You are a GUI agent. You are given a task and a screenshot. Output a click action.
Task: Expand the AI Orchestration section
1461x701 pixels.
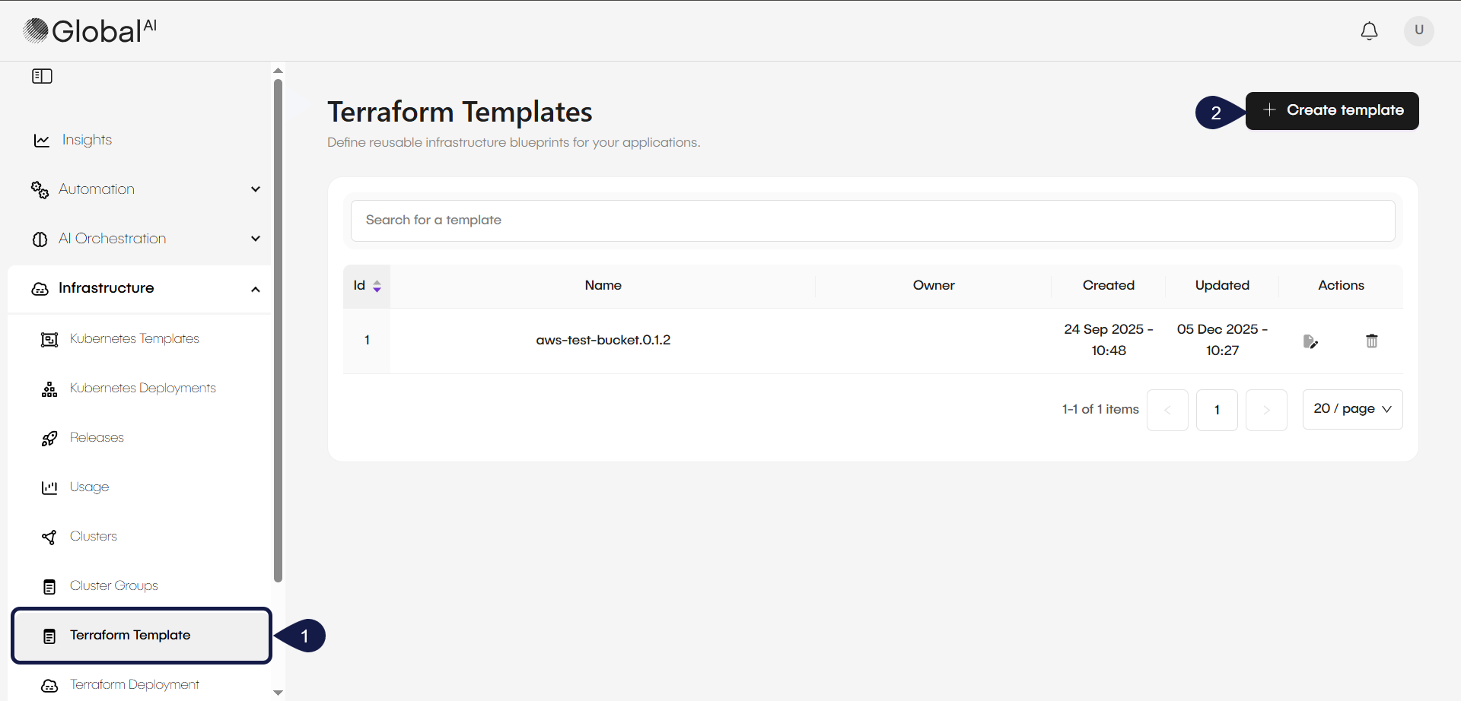(256, 238)
